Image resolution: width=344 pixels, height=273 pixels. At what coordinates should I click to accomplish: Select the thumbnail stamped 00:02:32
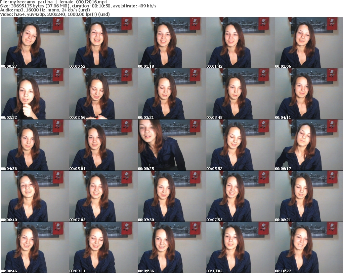tap(35, 94)
